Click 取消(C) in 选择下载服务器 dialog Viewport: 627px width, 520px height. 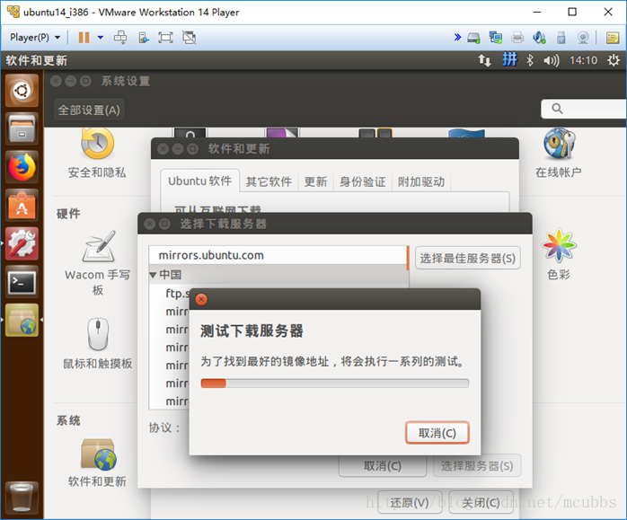coord(383,466)
